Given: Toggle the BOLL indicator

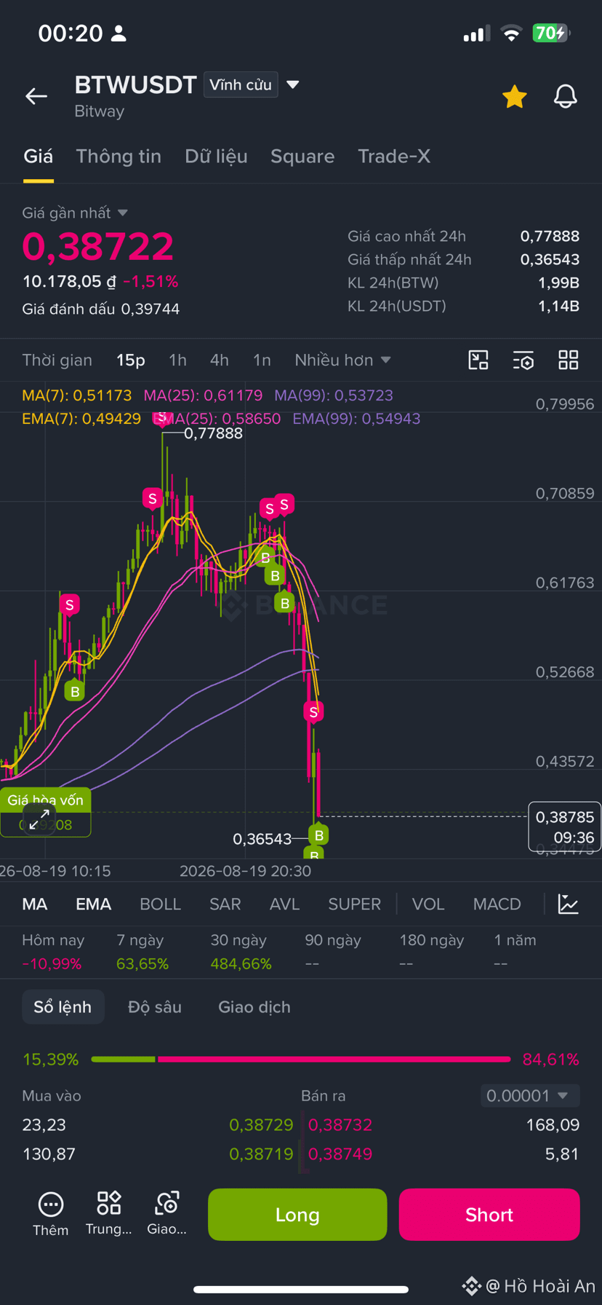Looking at the screenshot, I should (x=160, y=904).
